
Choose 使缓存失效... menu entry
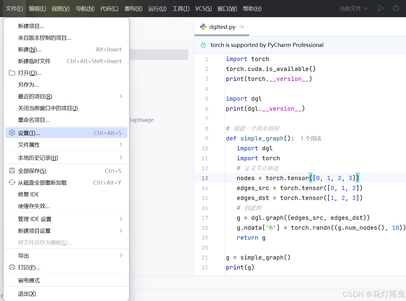click(x=66, y=206)
